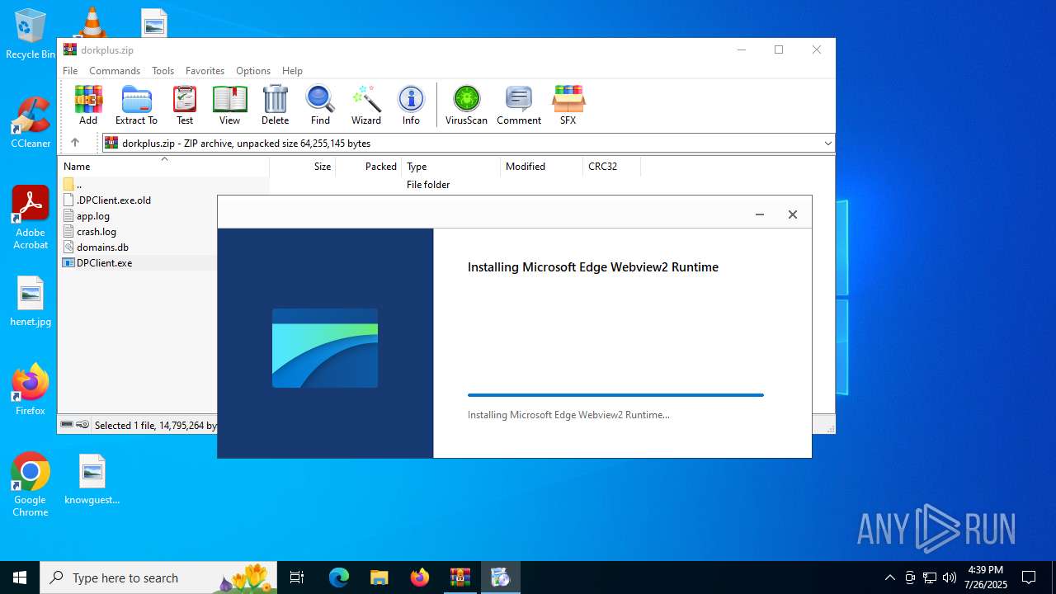Open the Options menu

(x=253, y=71)
